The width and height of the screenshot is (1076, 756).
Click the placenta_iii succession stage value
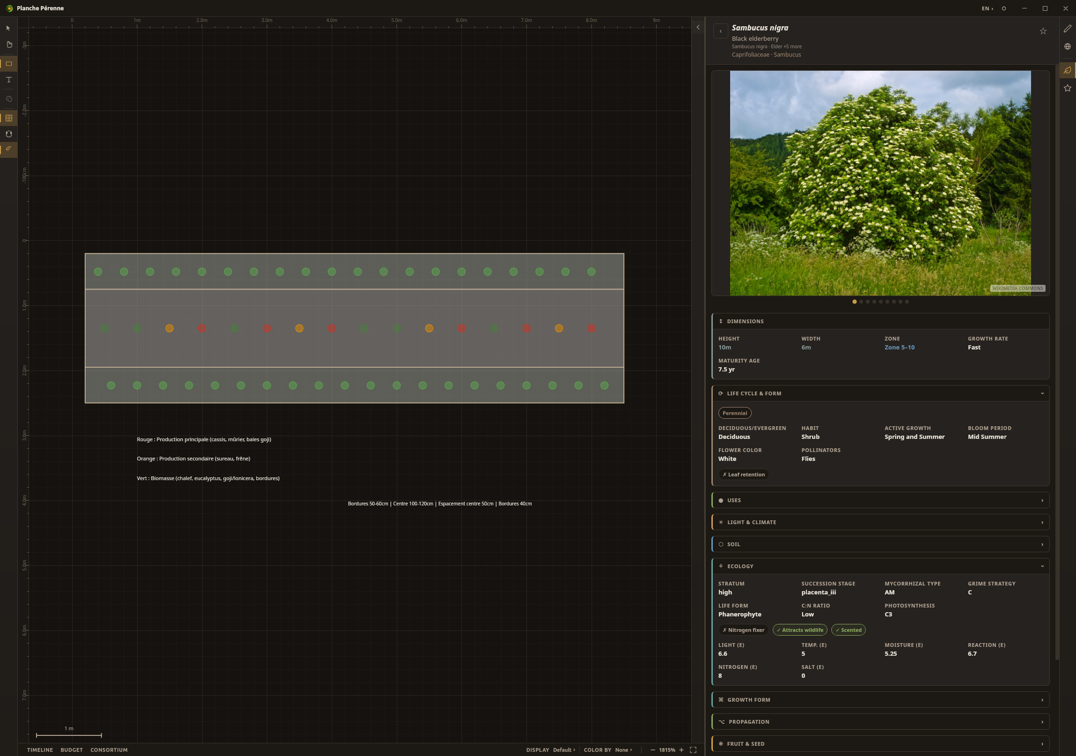tap(818, 593)
